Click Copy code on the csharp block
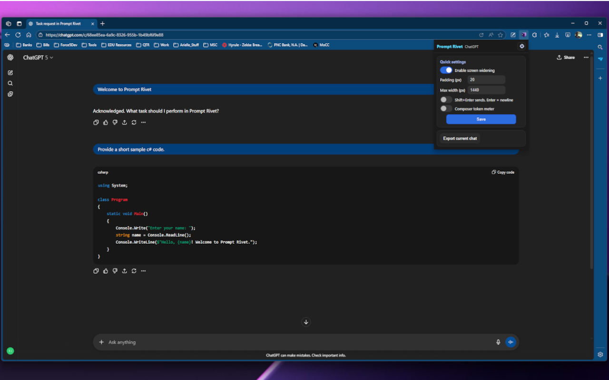Screen dimensions: 609x380 pos(503,172)
